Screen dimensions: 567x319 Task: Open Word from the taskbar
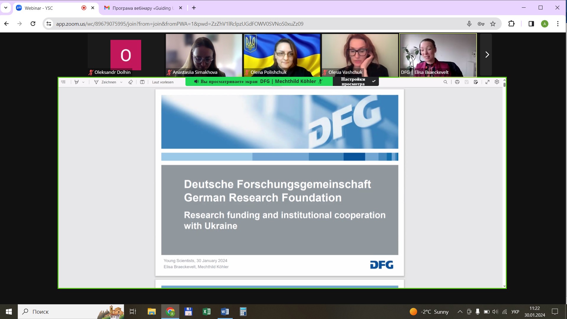click(x=225, y=312)
